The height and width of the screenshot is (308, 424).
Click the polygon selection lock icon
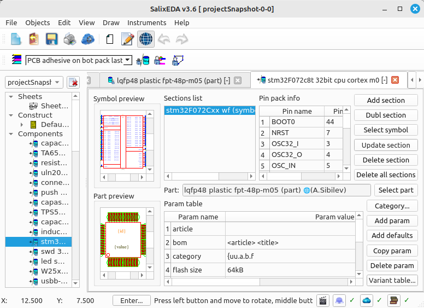(x=178, y=60)
